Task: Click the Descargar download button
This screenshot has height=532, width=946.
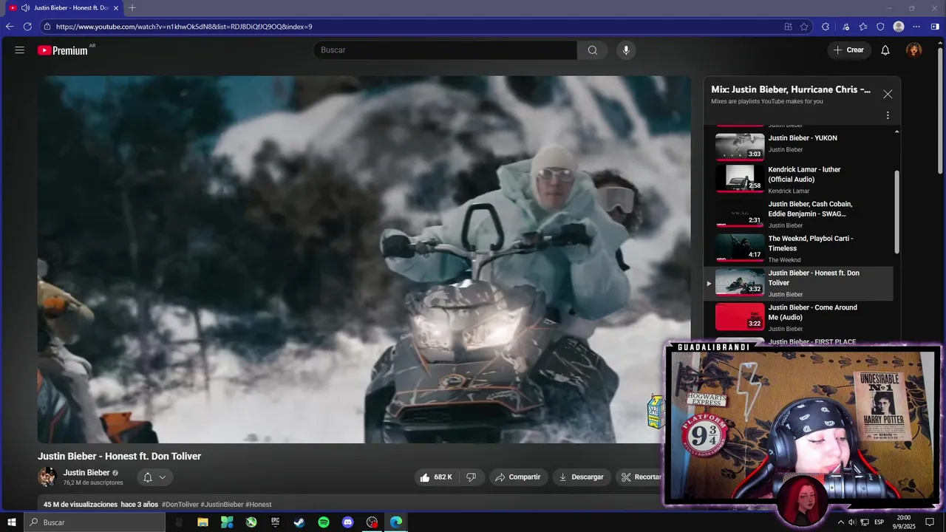Action: (582, 477)
